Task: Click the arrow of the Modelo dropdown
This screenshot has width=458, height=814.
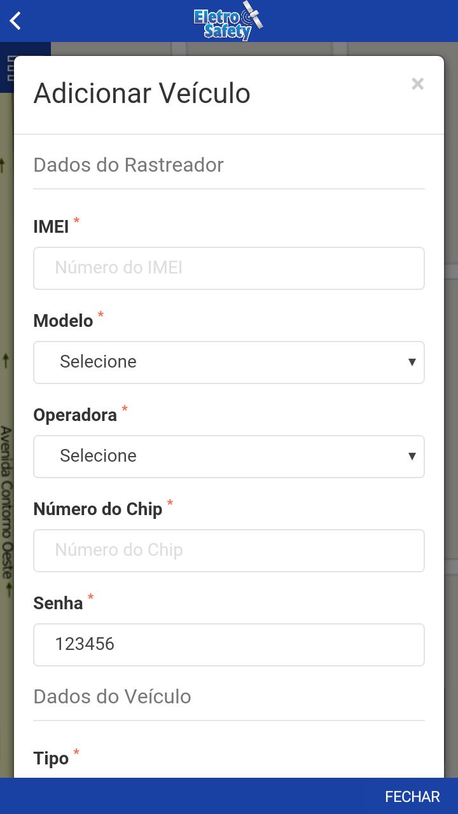Action: [412, 362]
